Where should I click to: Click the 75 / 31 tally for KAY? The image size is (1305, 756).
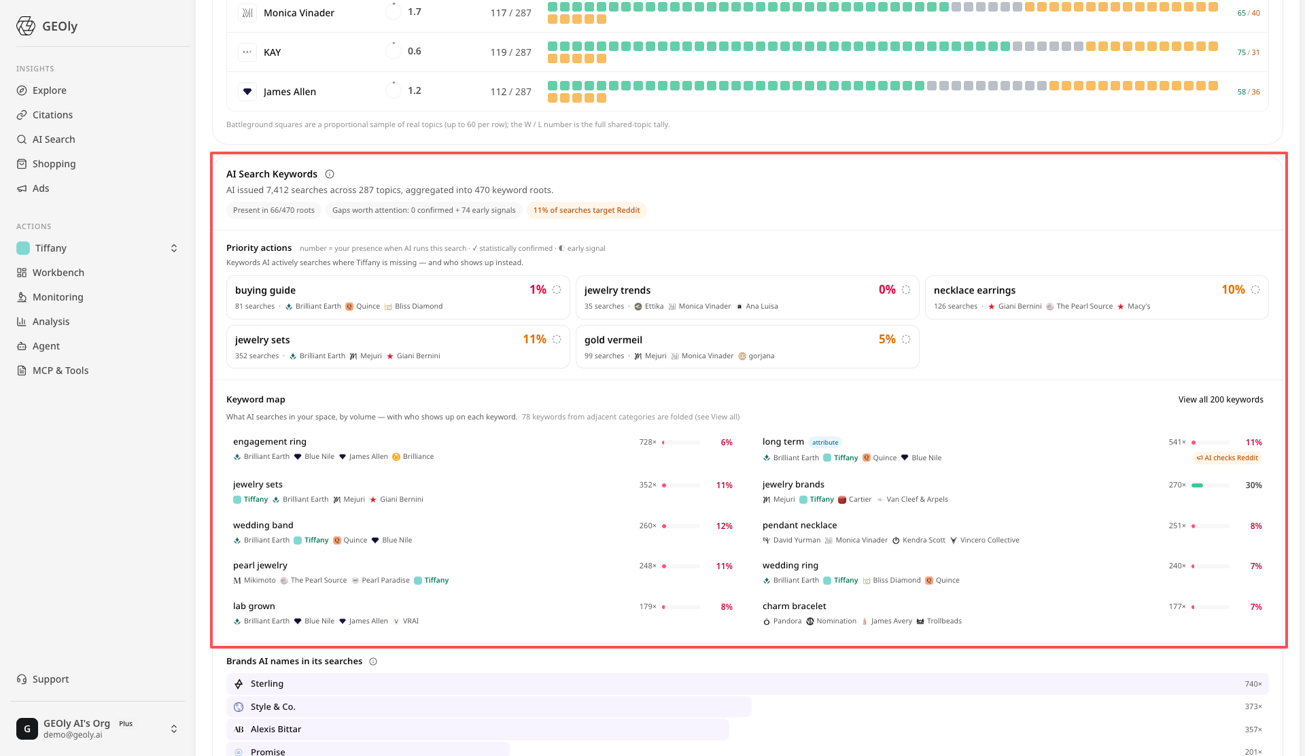(x=1249, y=52)
